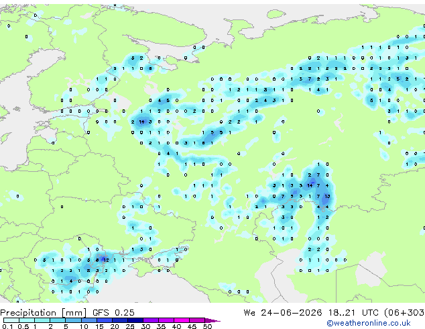The width and height of the screenshot is (425, 329).
Task: Pick the legend swatch between 10 and 15
Action: [x=88, y=320]
